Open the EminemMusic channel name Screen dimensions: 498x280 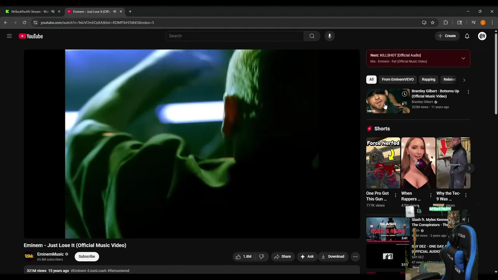click(50, 254)
